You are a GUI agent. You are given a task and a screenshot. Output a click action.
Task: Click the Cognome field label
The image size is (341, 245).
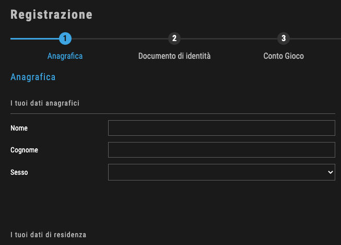(24, 150)
